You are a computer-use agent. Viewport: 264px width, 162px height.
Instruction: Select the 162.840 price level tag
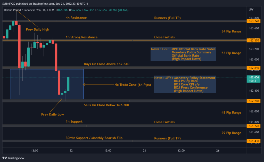tap(253, 68)
